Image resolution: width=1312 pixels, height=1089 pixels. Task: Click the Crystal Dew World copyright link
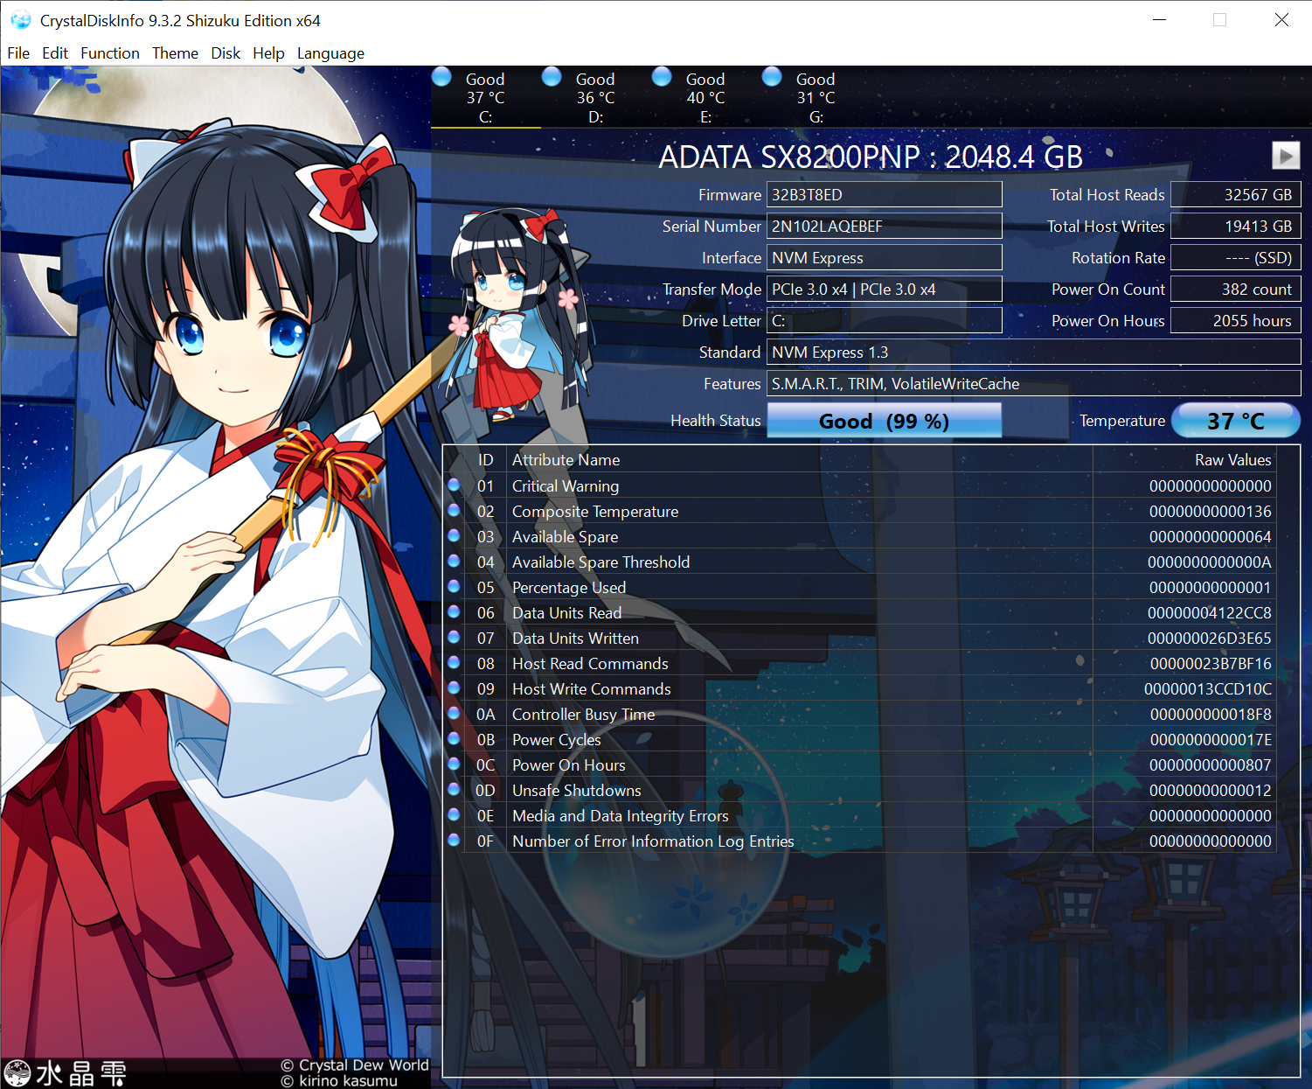(355, 1065)
